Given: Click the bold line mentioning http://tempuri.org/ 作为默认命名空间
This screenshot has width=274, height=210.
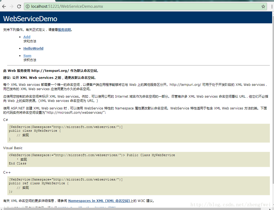Looking at the screenshot, I should click(x=51, y=71).
